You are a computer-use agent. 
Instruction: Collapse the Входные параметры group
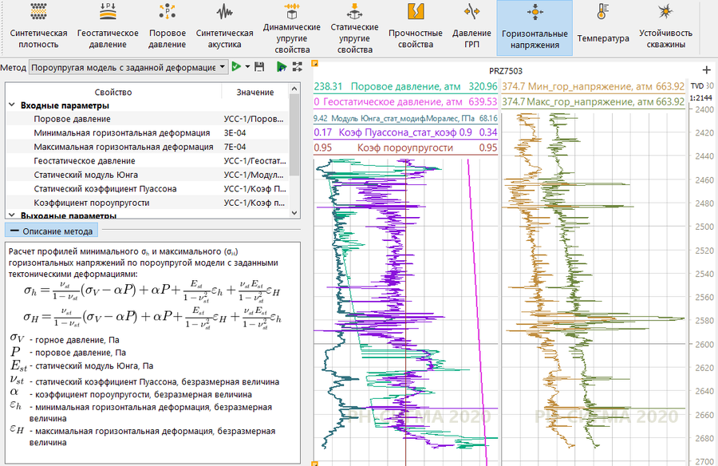coord(12,105)
